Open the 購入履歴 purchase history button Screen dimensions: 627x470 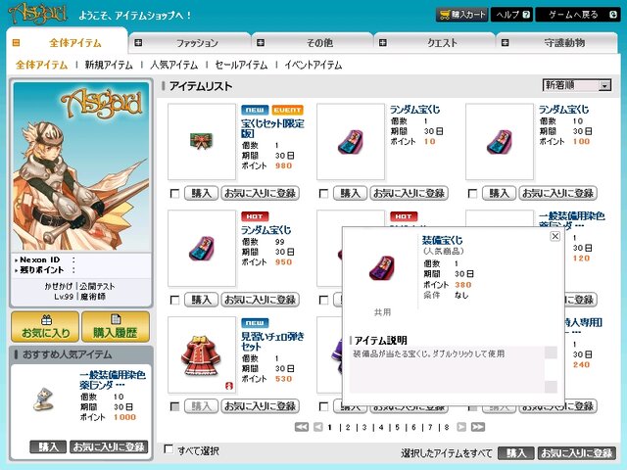[116, 326]
